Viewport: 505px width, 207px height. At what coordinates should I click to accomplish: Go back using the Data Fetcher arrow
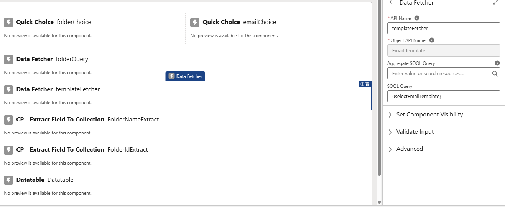point(392,2)
